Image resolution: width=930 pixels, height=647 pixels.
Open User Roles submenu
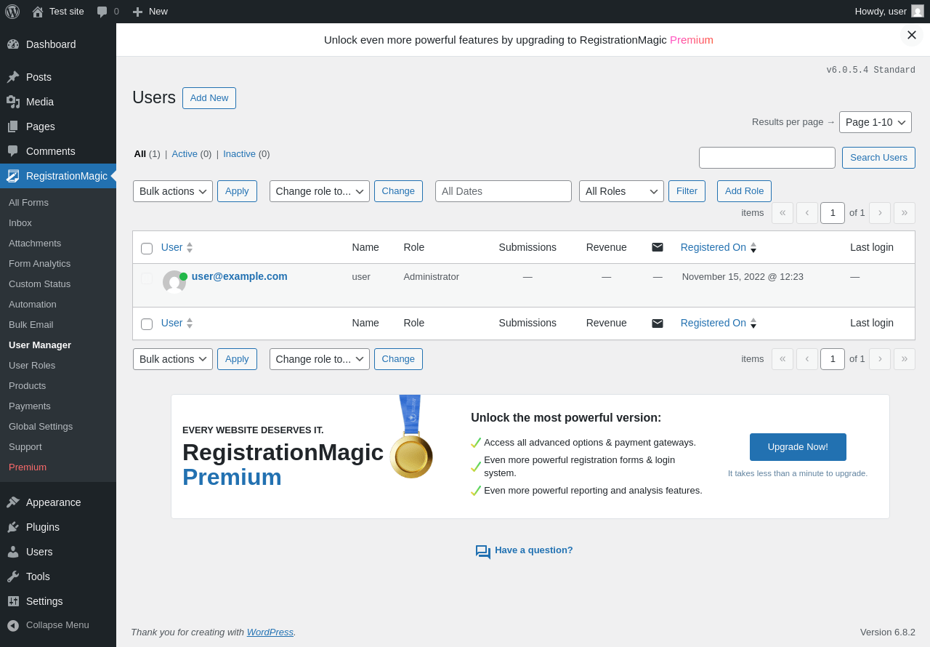tap(58, 366)
